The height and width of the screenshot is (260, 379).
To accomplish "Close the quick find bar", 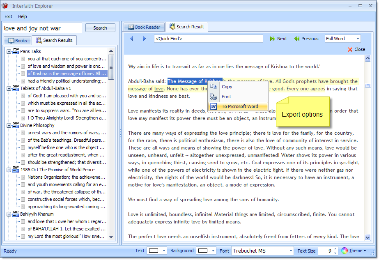I will [356, 49].
